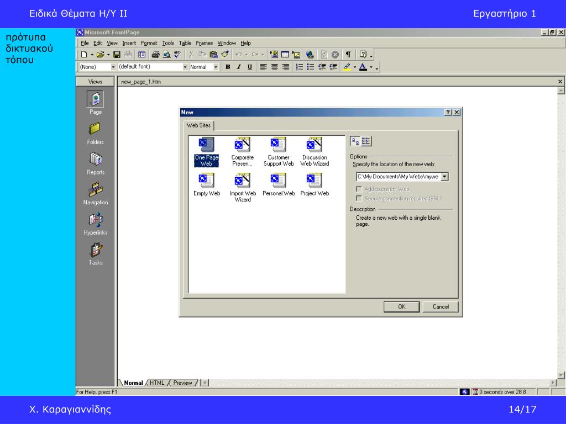This screenshot has width=566, height=424.
Task: Click the New Page toolbar icon
Action: click(x=84, y=55)
